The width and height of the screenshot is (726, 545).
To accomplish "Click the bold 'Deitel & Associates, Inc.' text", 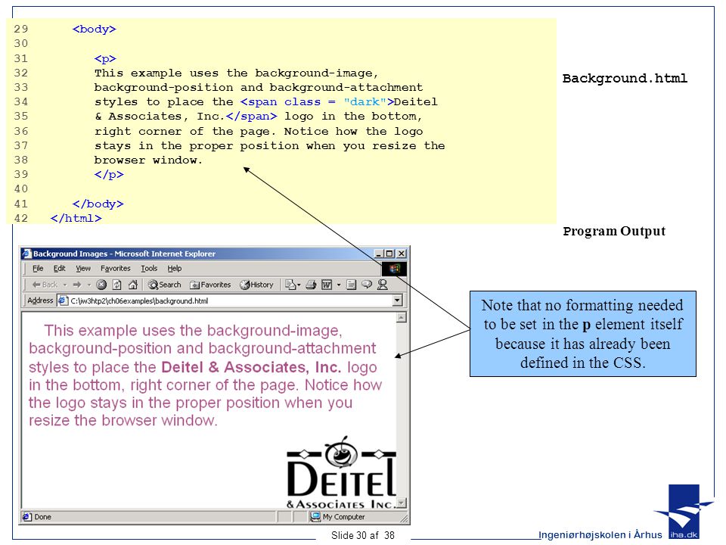I will [x=251, y=367].
